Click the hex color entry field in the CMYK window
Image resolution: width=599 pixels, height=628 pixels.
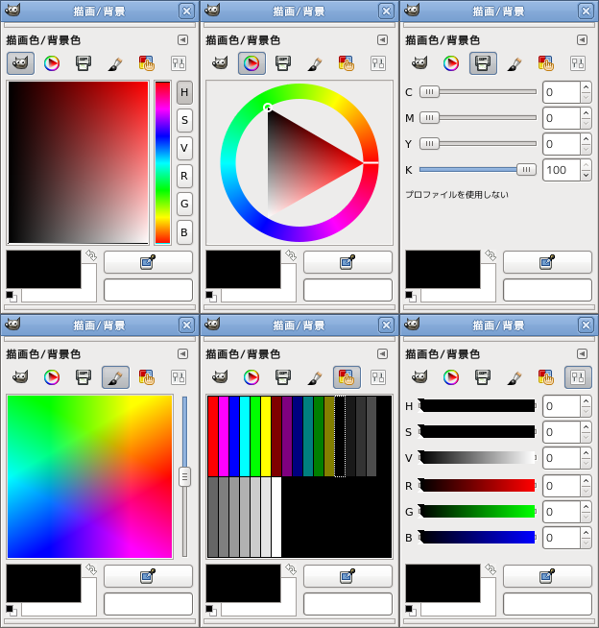[547, 290]
